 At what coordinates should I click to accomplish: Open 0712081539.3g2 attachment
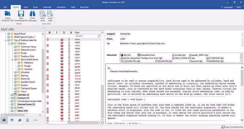[215, 58]
